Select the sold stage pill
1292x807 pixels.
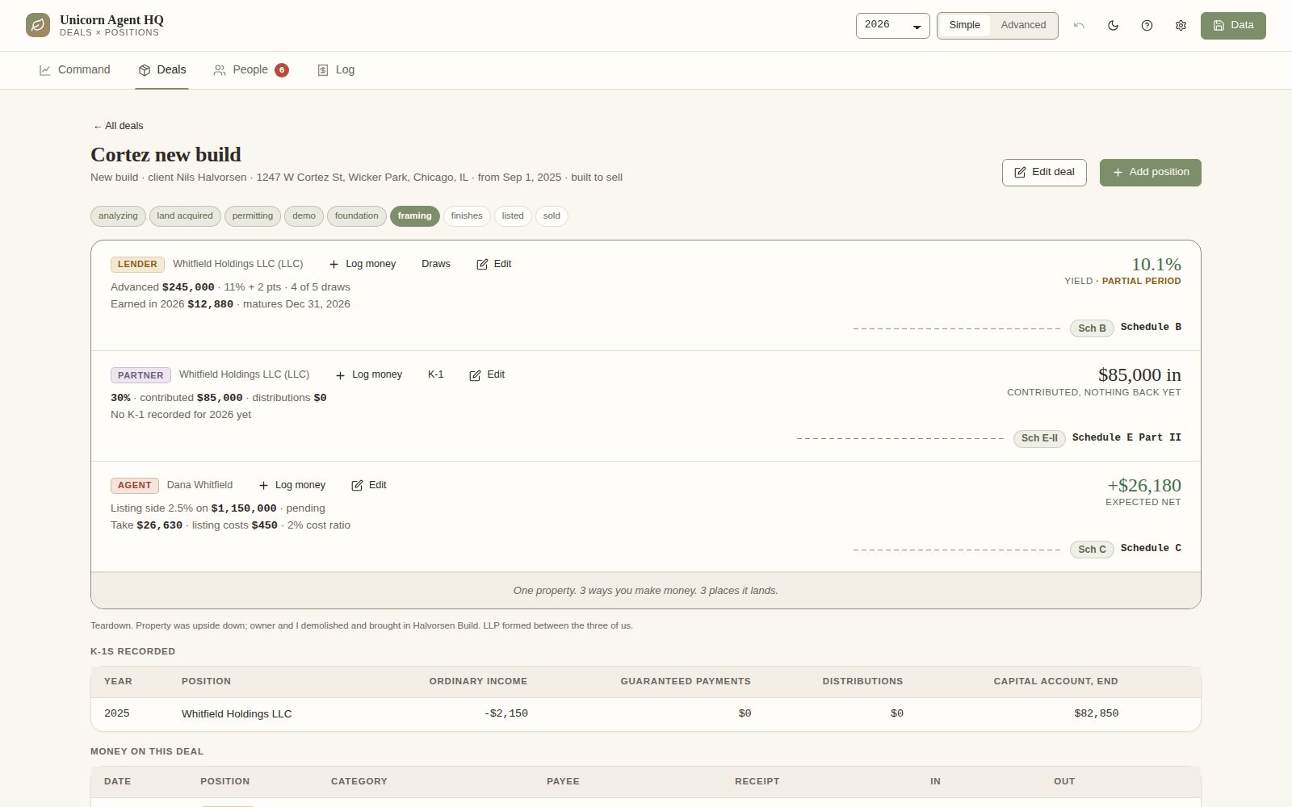coord(552,216)
